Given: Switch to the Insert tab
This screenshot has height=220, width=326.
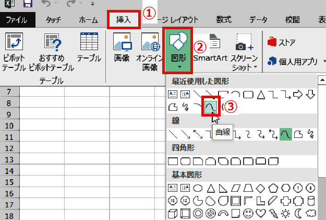Looking at the screenshot, I should pos(124,20).
